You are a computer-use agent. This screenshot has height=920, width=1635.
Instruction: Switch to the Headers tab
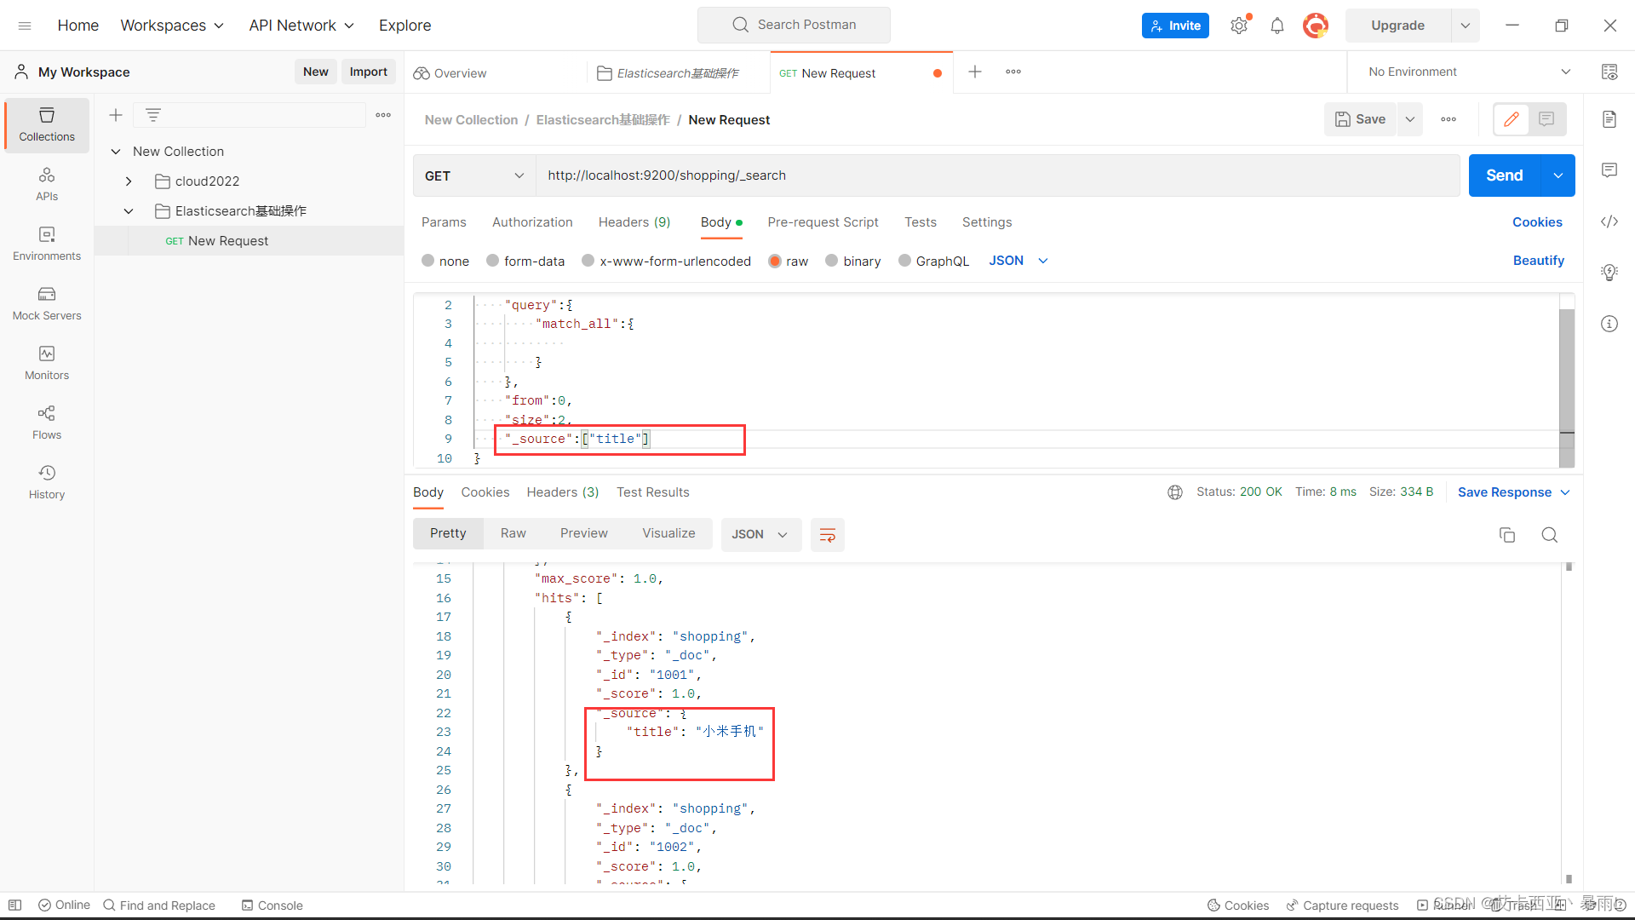pyautogui.click(x=634, y=221)
